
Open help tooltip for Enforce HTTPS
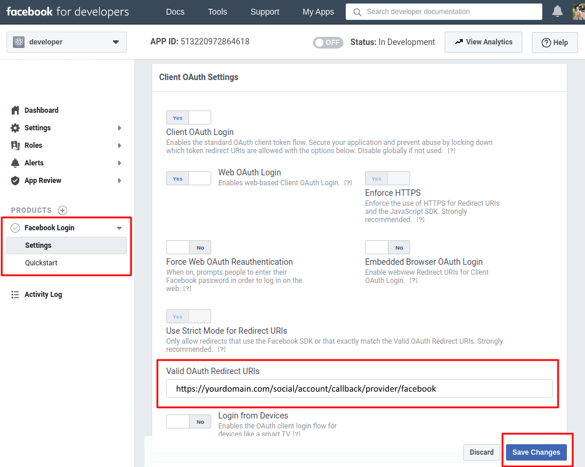(x=421, y=220)
